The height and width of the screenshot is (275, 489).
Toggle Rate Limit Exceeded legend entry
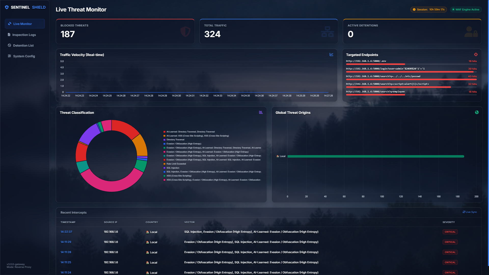point(176,164)
